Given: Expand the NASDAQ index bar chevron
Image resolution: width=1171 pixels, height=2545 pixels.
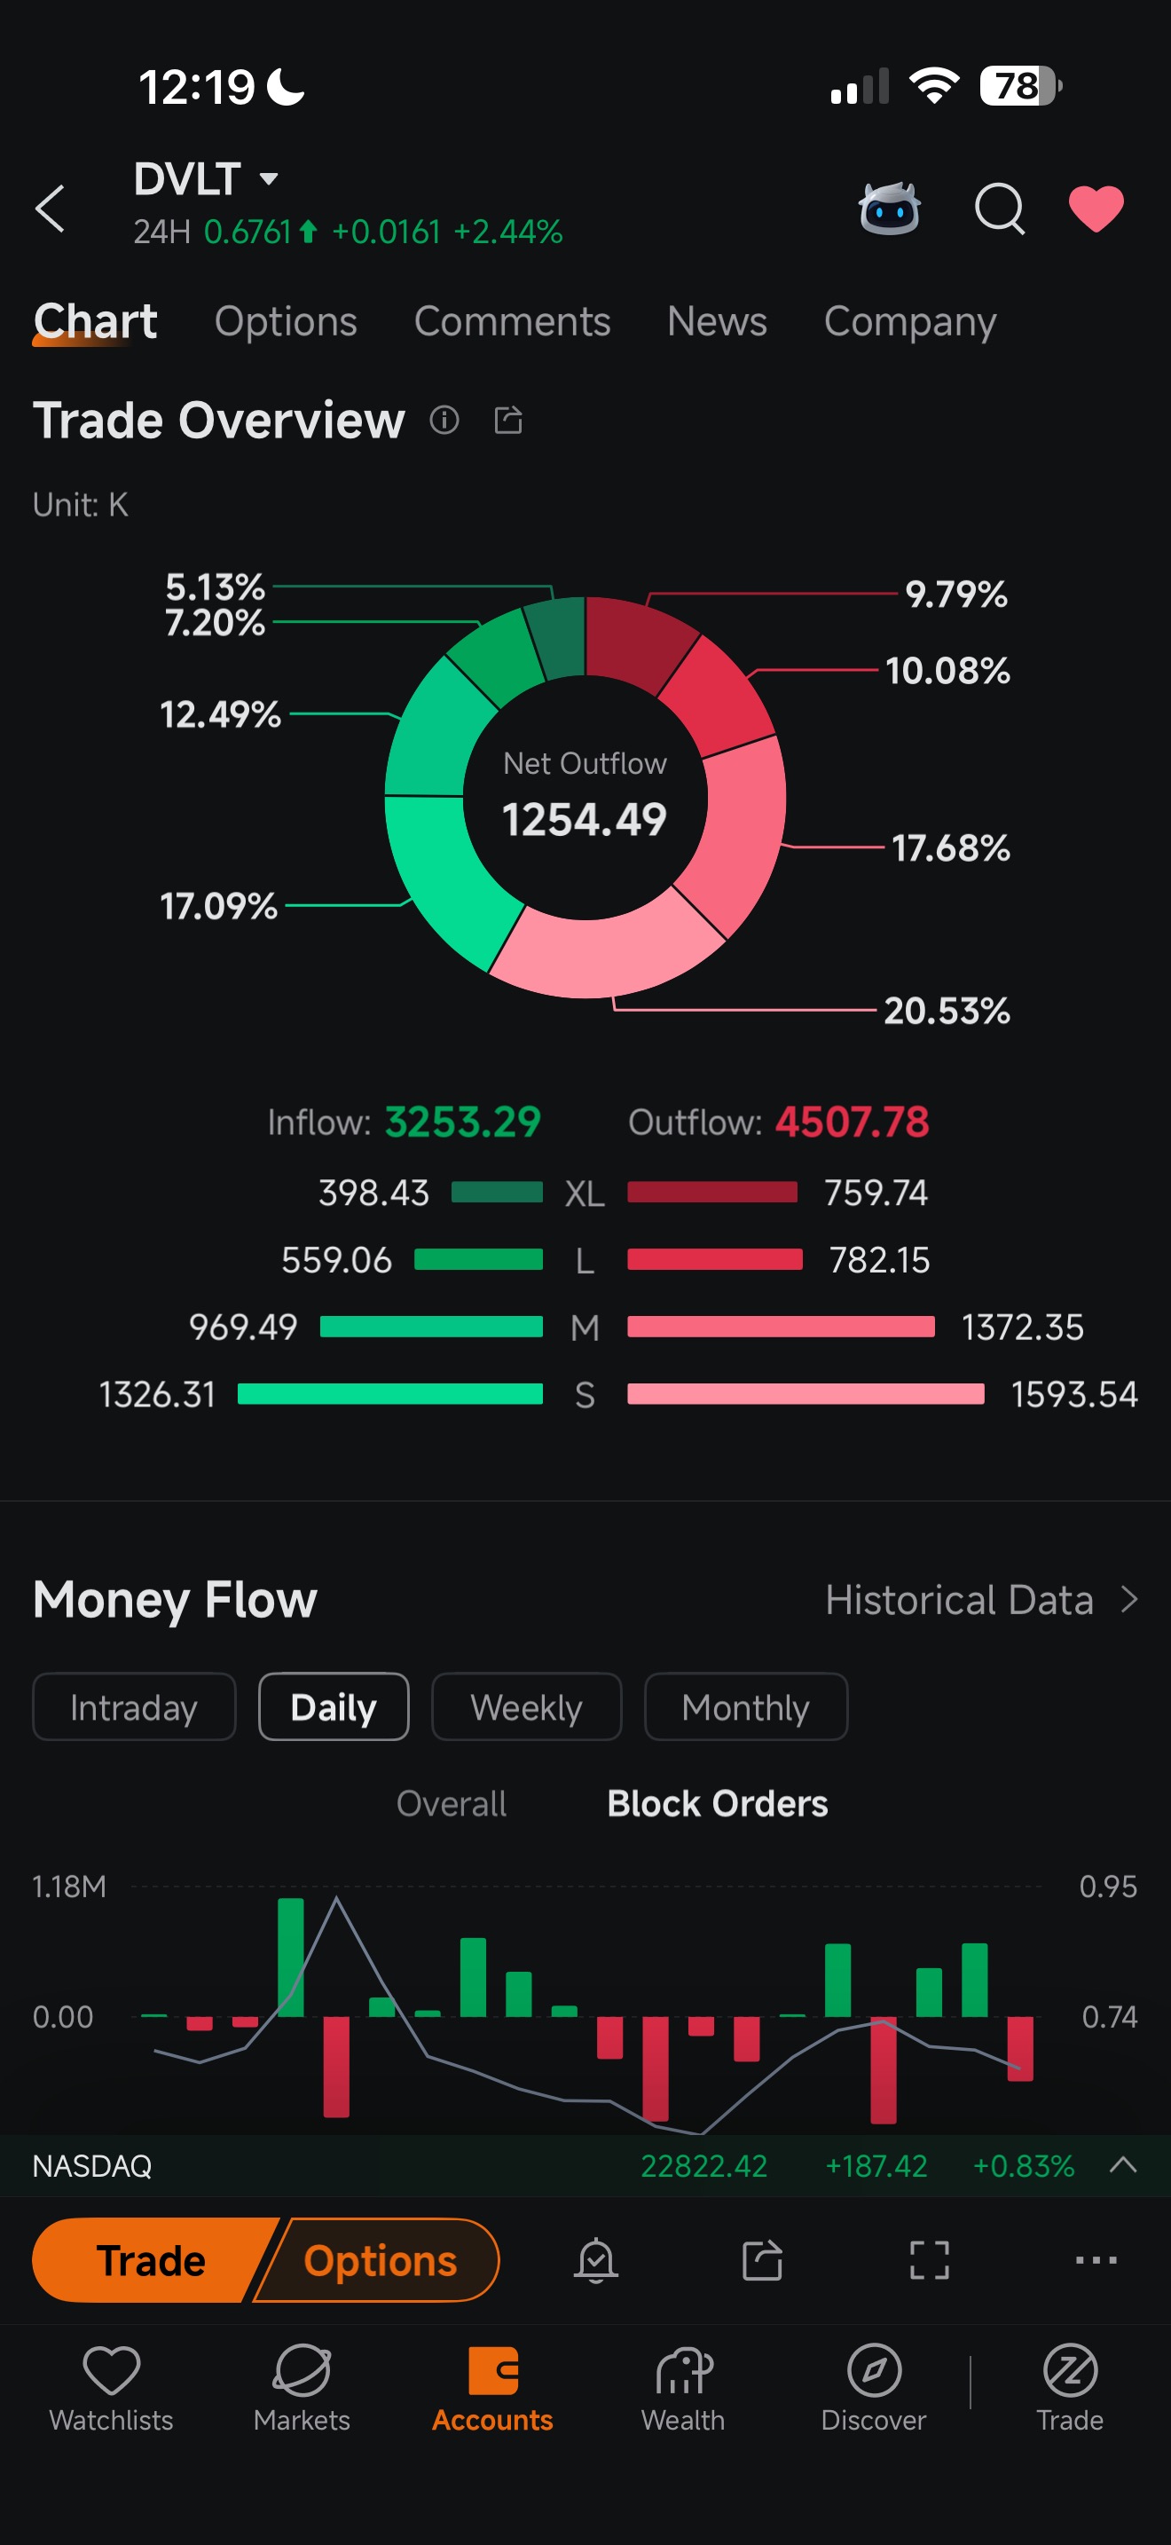Looking at the screenshot, I should (x=1122, y=2164).
